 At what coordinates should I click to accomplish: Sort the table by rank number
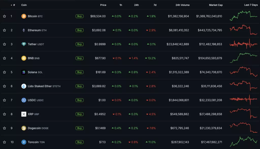[13, 5]
